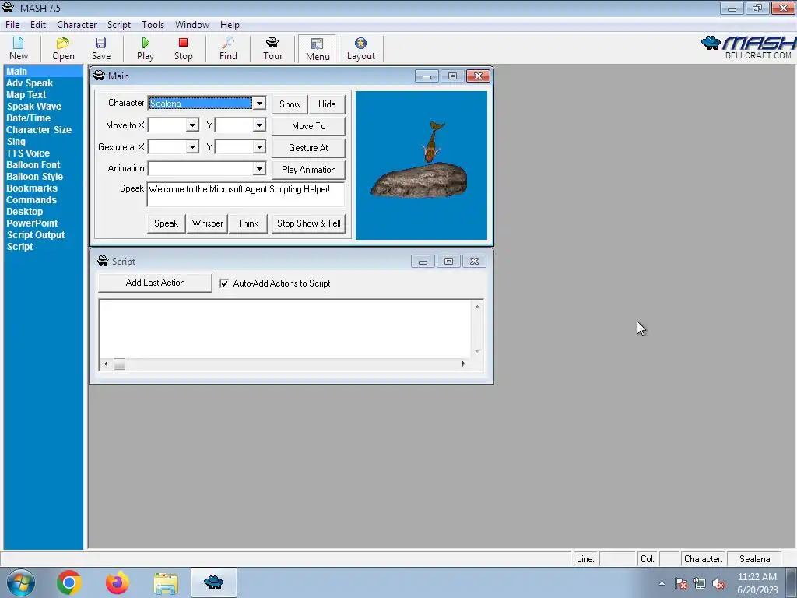Click the muted volume tray icon
797x598 pixels.
click(718, 583)
